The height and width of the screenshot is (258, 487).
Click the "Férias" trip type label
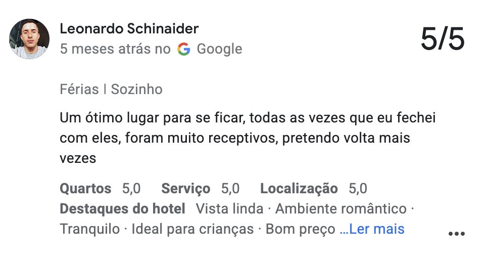[x=79, y=90]
